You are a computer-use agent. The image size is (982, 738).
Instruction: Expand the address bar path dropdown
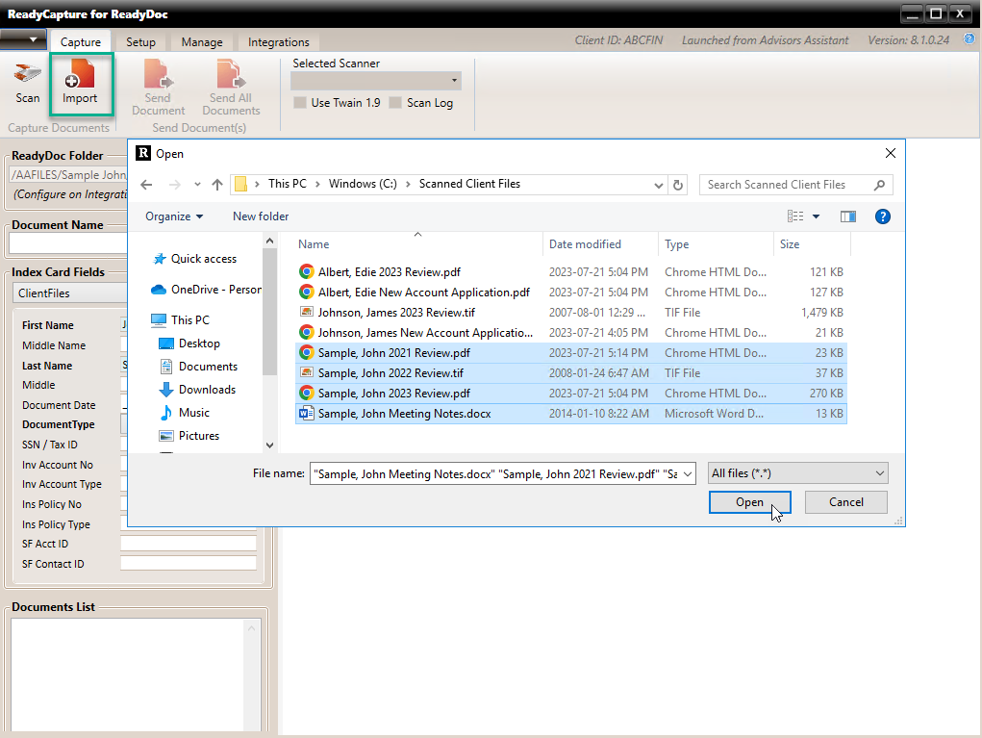pos(658,185)
